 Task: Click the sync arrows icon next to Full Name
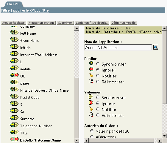14,32
